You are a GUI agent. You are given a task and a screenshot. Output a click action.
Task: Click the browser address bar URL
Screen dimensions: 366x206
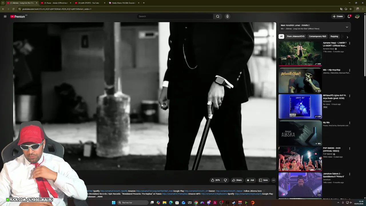click(x=57, y=9)
